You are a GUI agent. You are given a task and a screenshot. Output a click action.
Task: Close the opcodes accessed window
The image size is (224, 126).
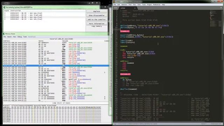point(105,7)
